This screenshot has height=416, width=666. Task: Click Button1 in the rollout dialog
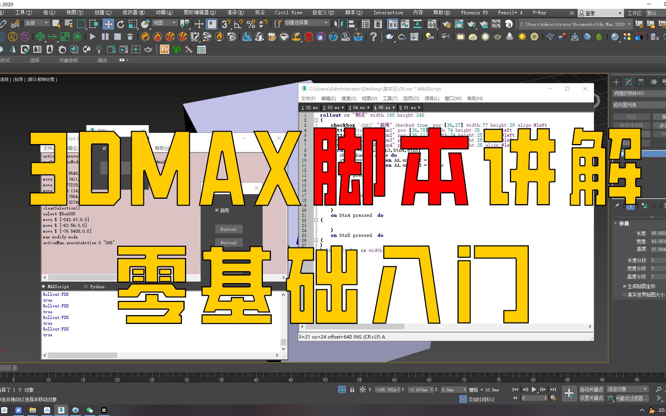[x=229, y=229]
